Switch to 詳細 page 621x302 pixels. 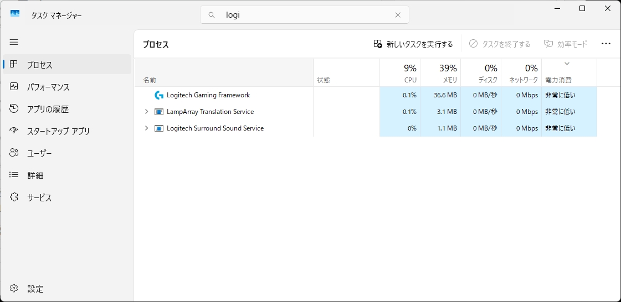[67, 175]
